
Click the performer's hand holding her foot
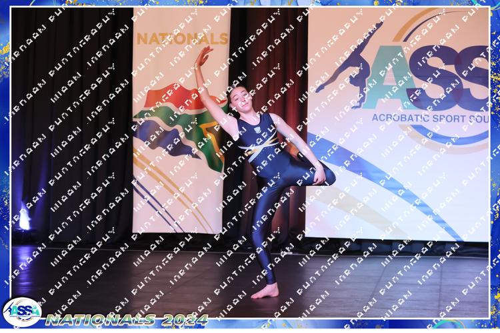tap(321, 176)
